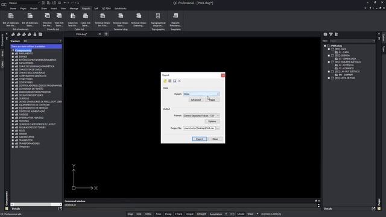Click the last sheet icon in left panel toolbar
Viewport: 386px width, 217px height.
tap(40, 34)
